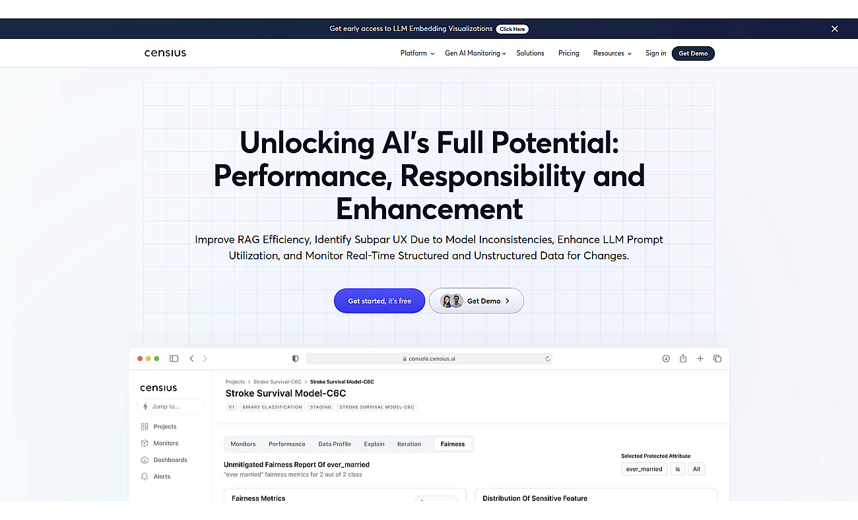Open Monitors in the console sidebar

[x=160, y=443]
